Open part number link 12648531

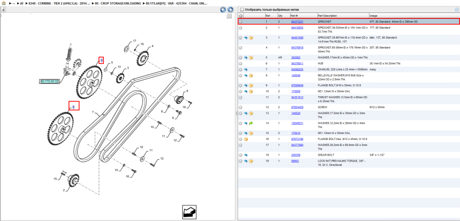coord(297,123)
